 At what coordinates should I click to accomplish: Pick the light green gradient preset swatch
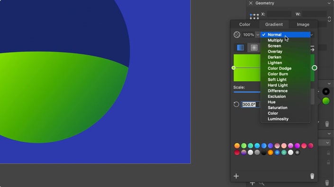[244, 145]
